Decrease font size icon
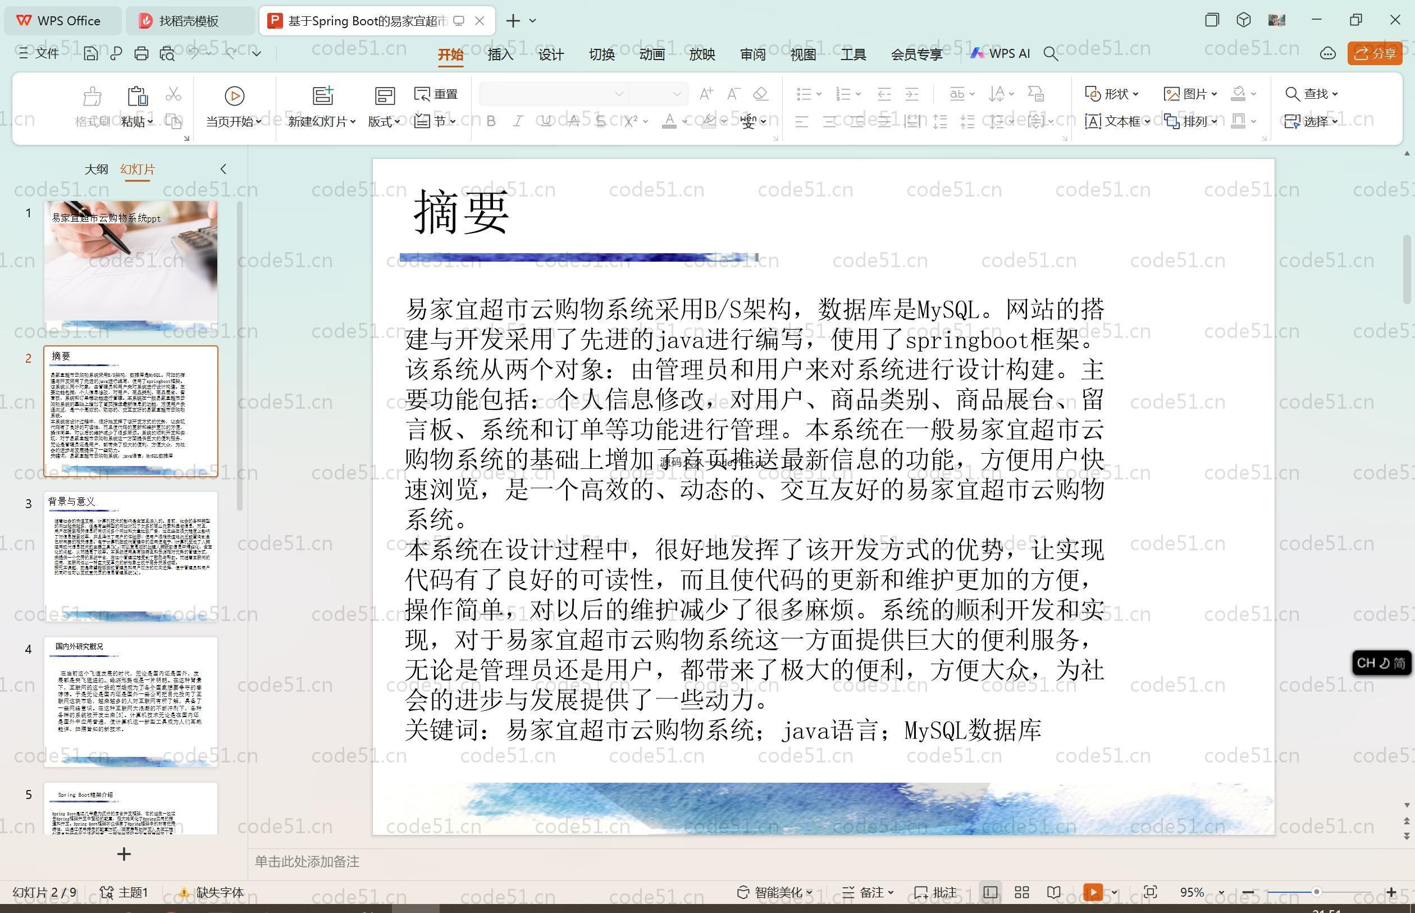This screenshot has width=1415, height=913. tap(733, 94)
